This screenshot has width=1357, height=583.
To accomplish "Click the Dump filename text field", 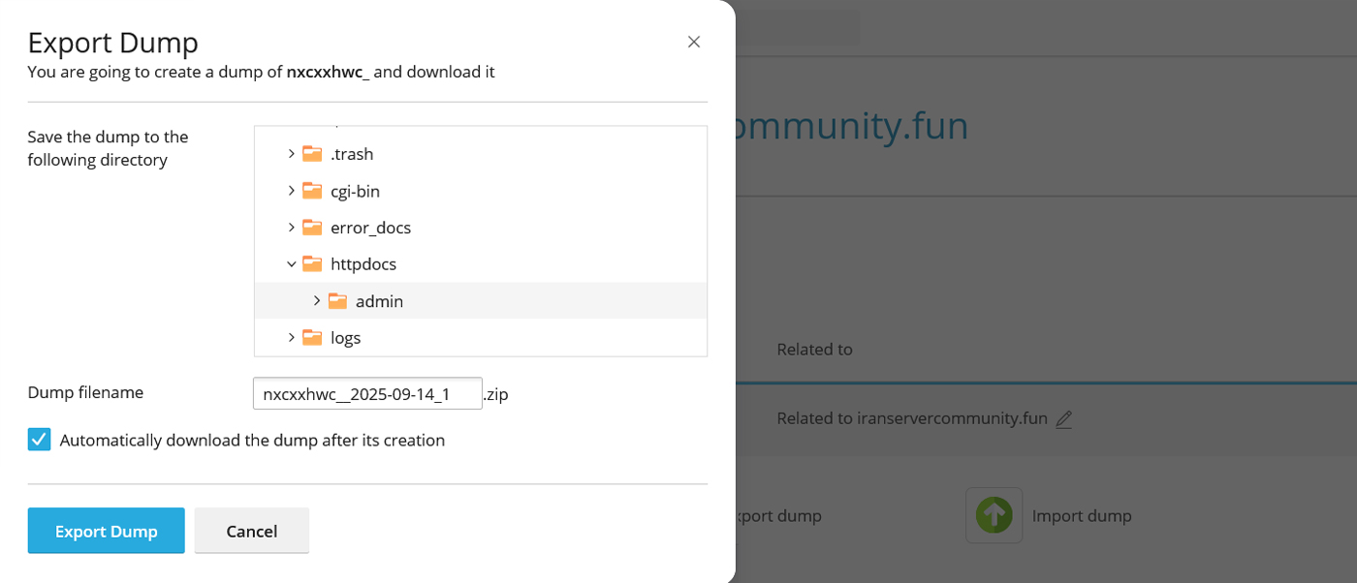I will (x=367, y=394).
